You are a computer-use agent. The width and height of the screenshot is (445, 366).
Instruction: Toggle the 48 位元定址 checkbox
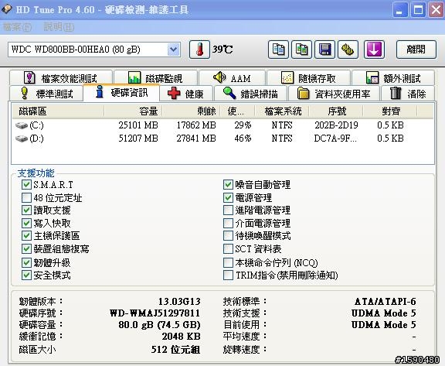[x=26, y=197]
